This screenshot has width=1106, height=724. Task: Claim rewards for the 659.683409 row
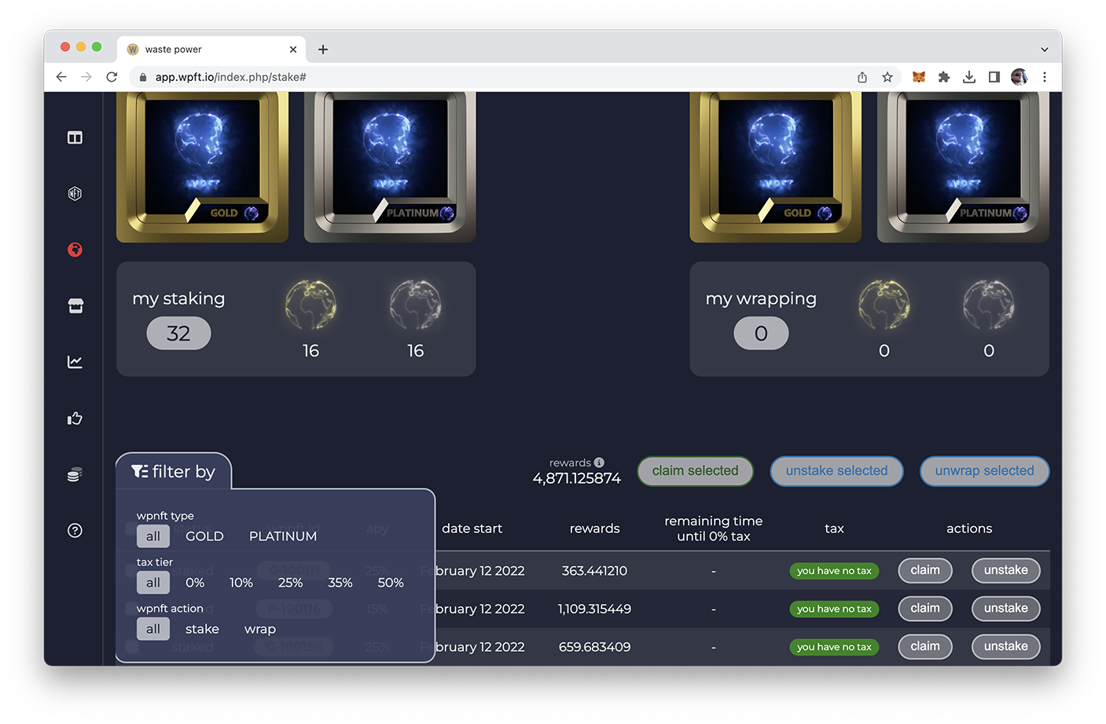point(925,646)
